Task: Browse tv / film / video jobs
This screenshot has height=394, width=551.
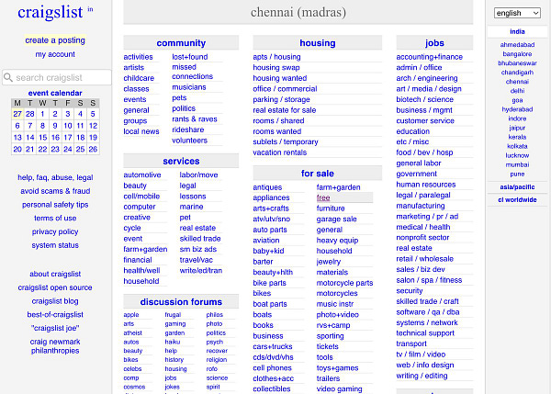Action: click(x=421, y=355)
